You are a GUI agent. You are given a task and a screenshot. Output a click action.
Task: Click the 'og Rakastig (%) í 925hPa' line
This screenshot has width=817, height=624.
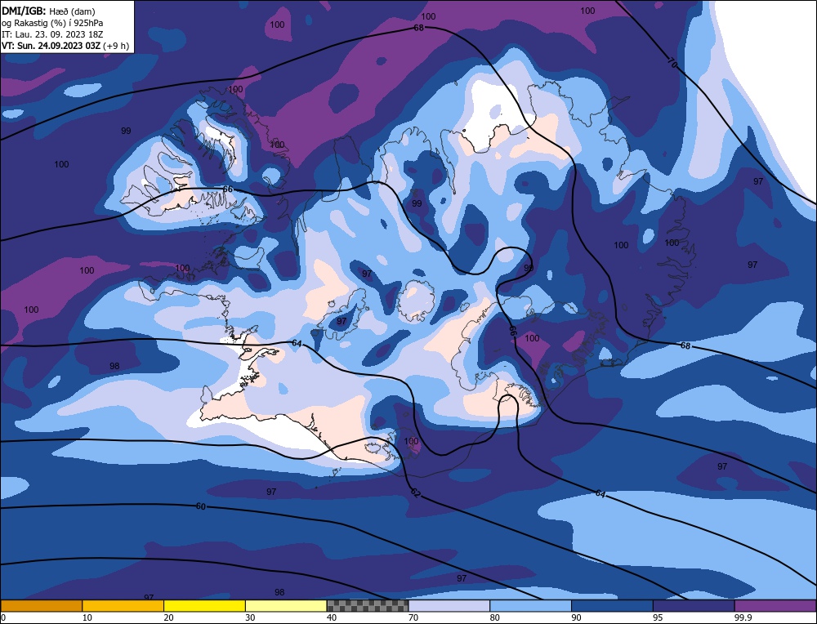52,23
